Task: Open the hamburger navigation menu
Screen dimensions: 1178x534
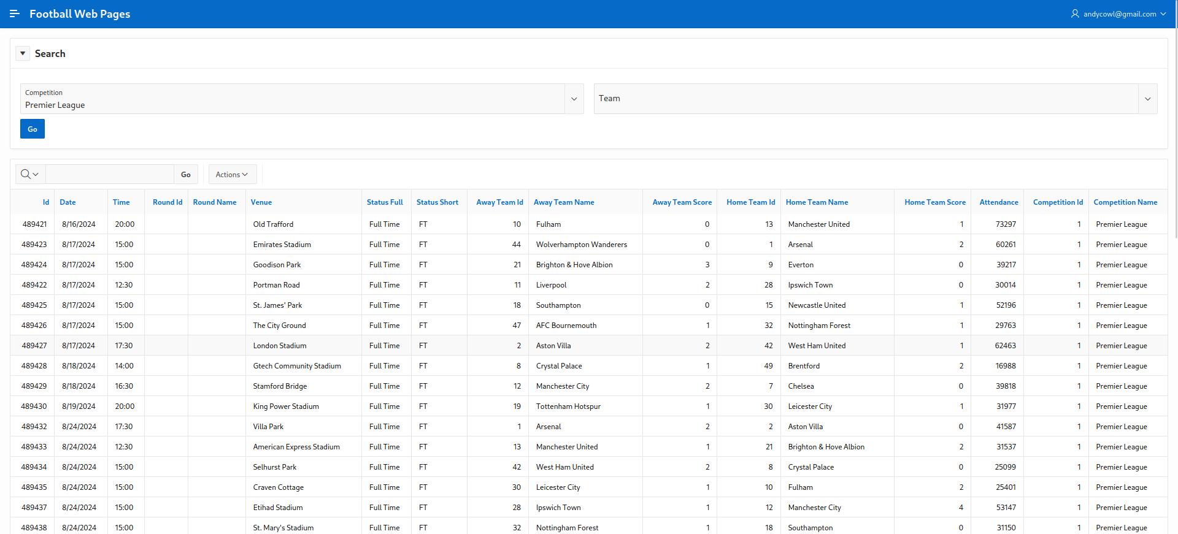Action: (x=15, y=13)
